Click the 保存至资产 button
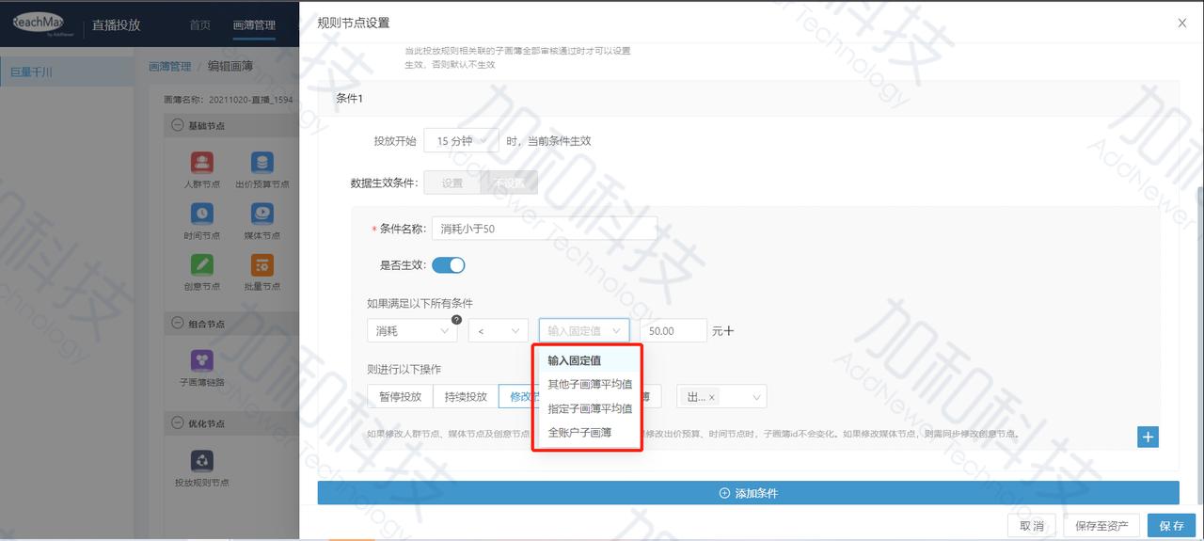The image size is (1204, 541). (1102, 526)
